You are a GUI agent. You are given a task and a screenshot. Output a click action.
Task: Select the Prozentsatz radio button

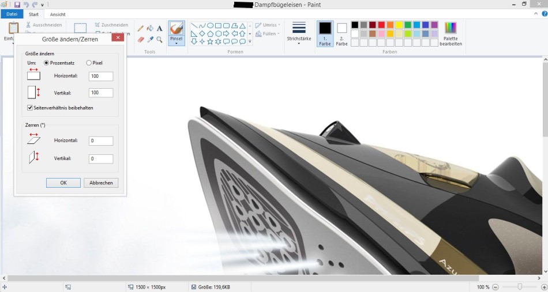click(x=47, y=63)
